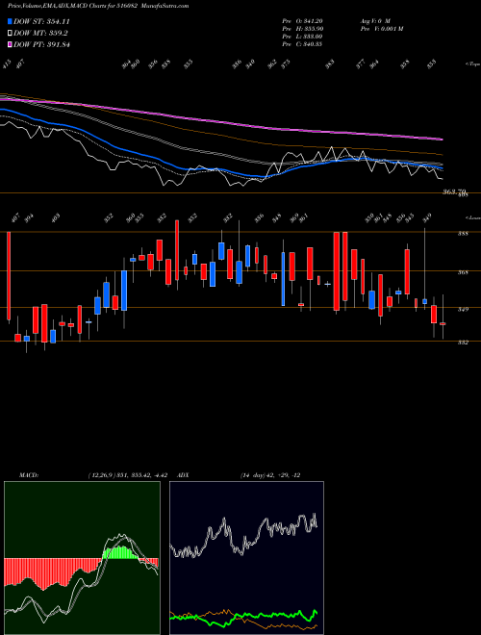Click the white DOW MT legend swatch
Screen dimensions: 481x635
click(10, 34)
